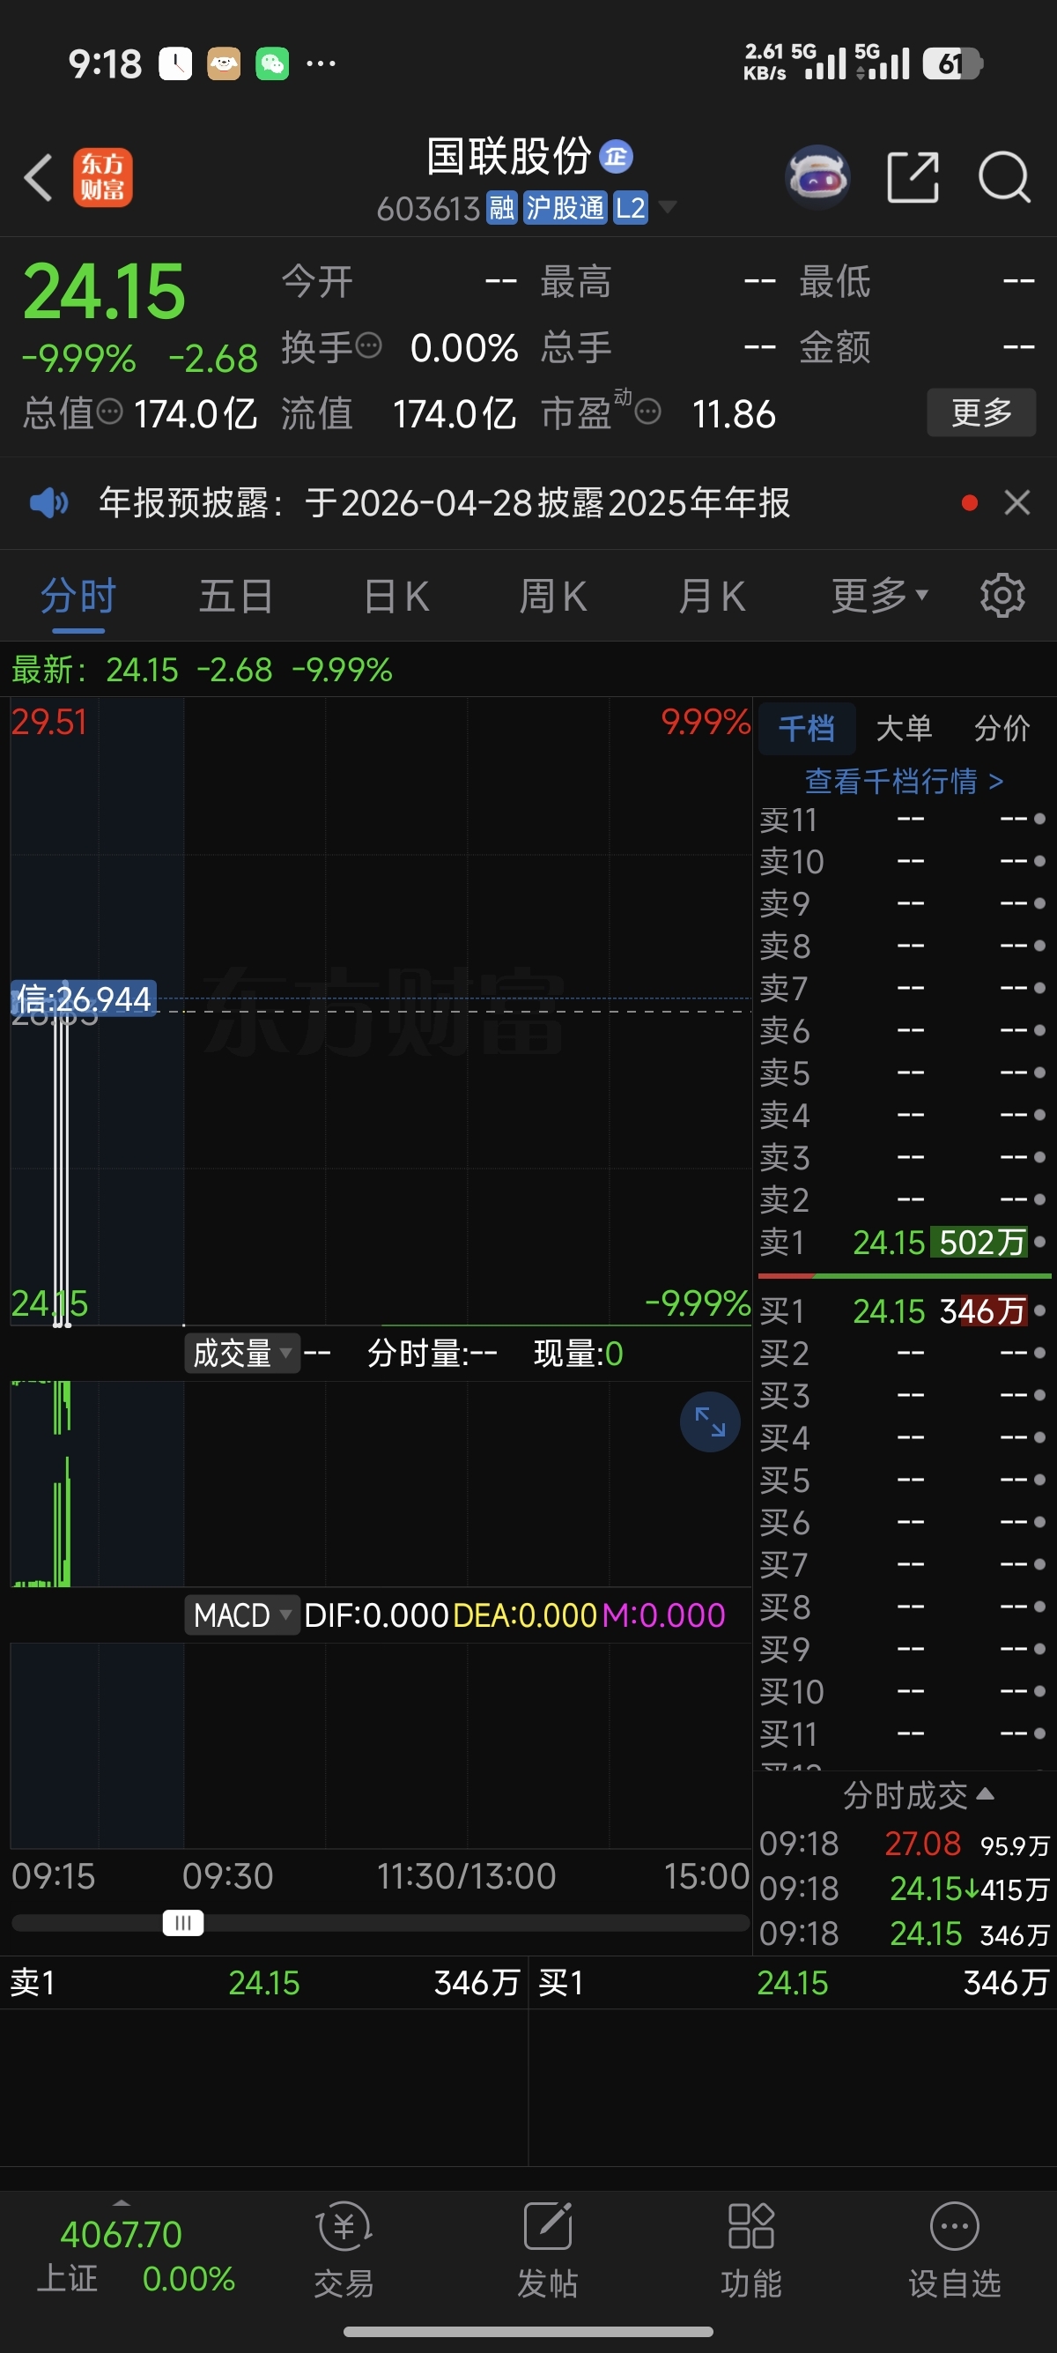Viewport: 1057px width, 2353px height.
Task: Open the 东方财富 logo icon
Action: click(x=102, y=177)
